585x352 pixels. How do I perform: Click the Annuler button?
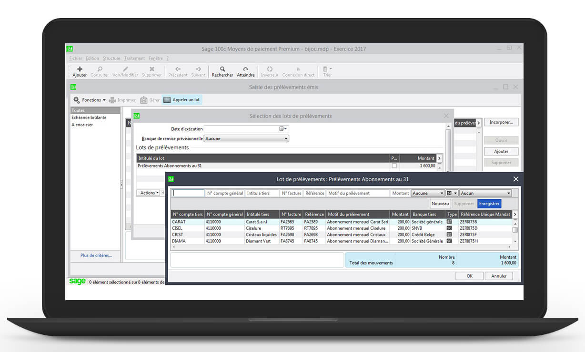click(x=499, y=276)
